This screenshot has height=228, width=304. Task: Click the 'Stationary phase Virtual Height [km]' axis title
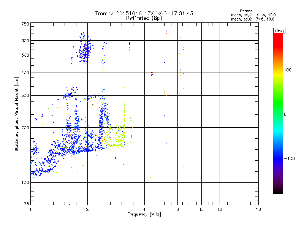click(x=16, y=114)
